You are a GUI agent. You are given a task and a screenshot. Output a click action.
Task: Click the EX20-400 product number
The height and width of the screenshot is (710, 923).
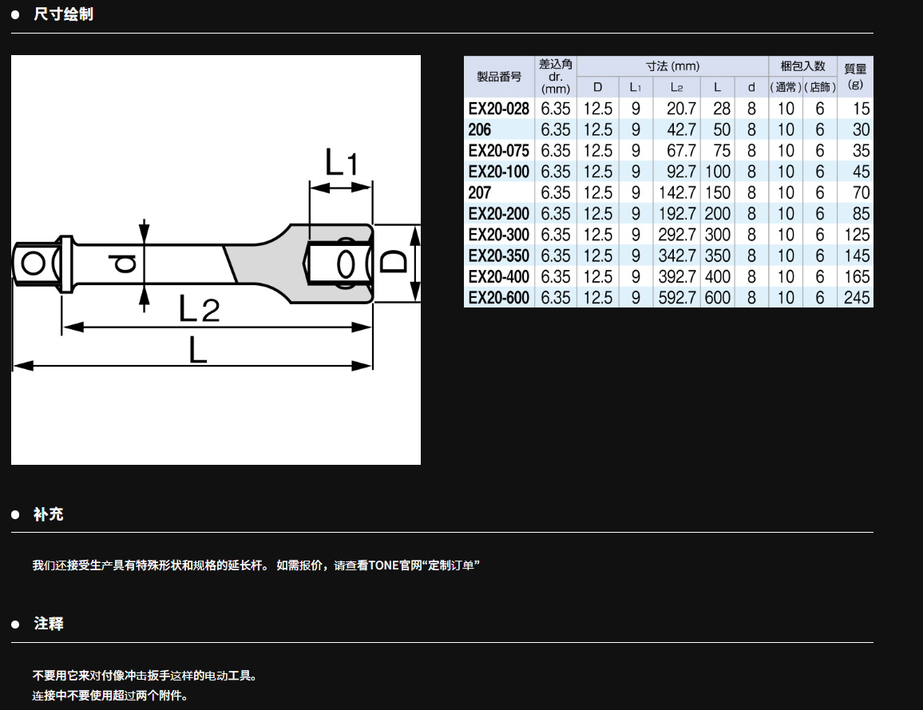click(x=498, y=276)
